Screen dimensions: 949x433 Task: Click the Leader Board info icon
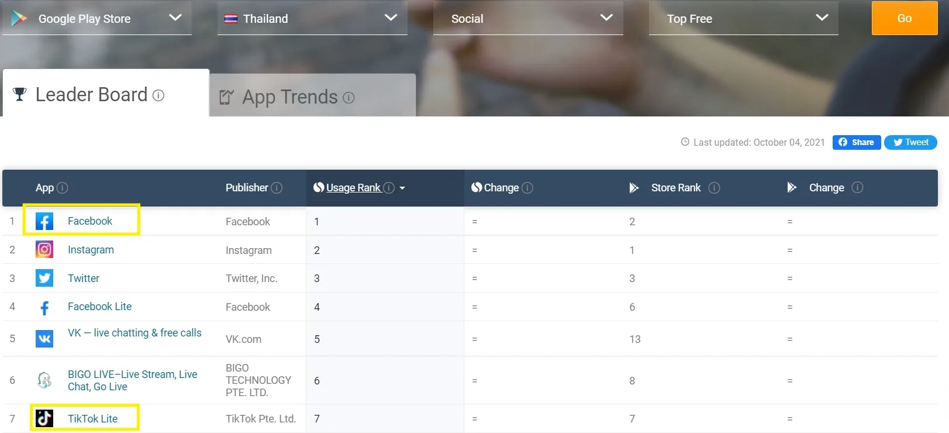(x=158, y=95)
